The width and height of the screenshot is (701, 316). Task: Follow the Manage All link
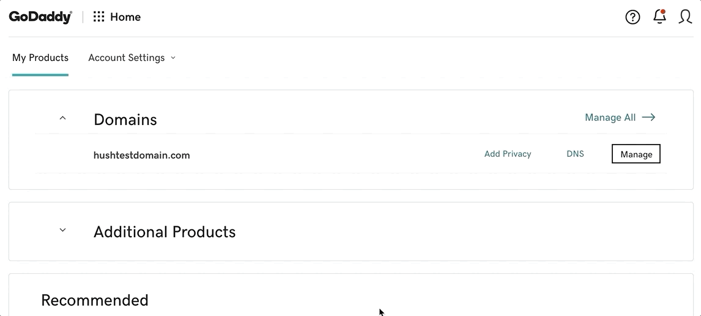pos(610,117)
